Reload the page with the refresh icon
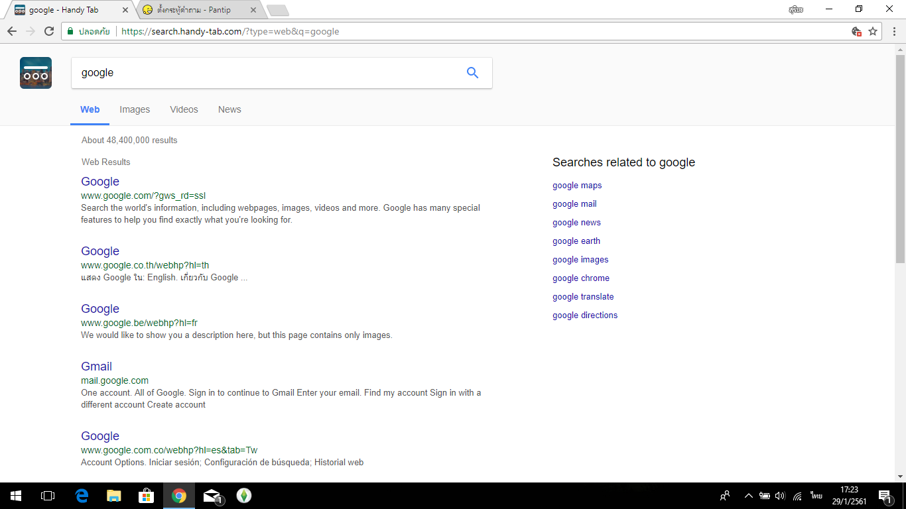Viewport: 906px width, 509px height. pyautogui.click(x=49, y=31)
